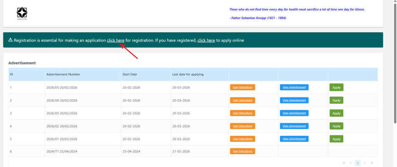Viewport: 397px width, 167px height.
Task: Show User Instructions for 2024/T1
Action: (242, 152)
